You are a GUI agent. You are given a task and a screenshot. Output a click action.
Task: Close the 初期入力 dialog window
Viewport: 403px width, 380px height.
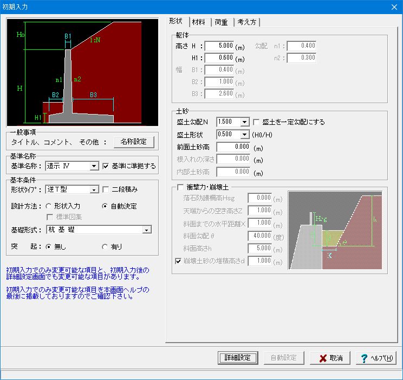394,7
